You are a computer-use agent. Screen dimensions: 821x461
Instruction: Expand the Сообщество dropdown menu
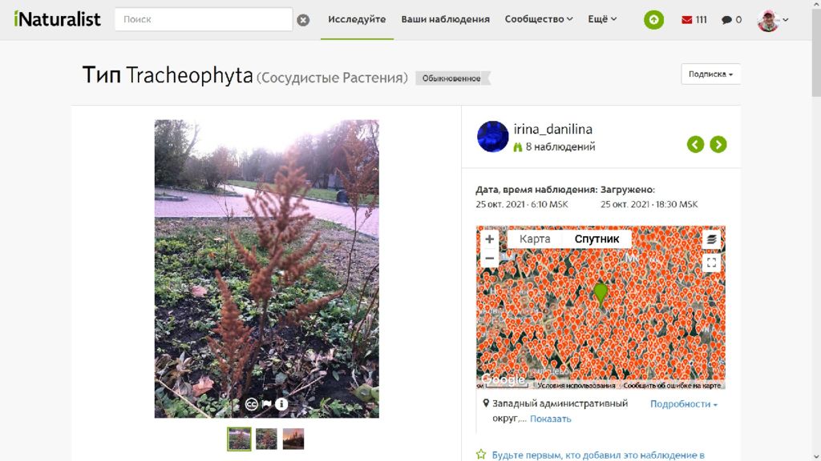538,19
